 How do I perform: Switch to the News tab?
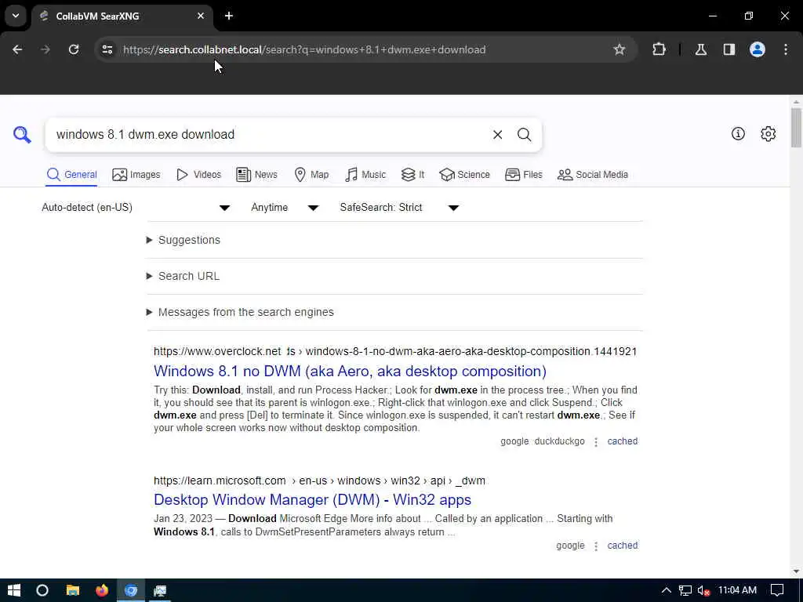tap(256, 175)
